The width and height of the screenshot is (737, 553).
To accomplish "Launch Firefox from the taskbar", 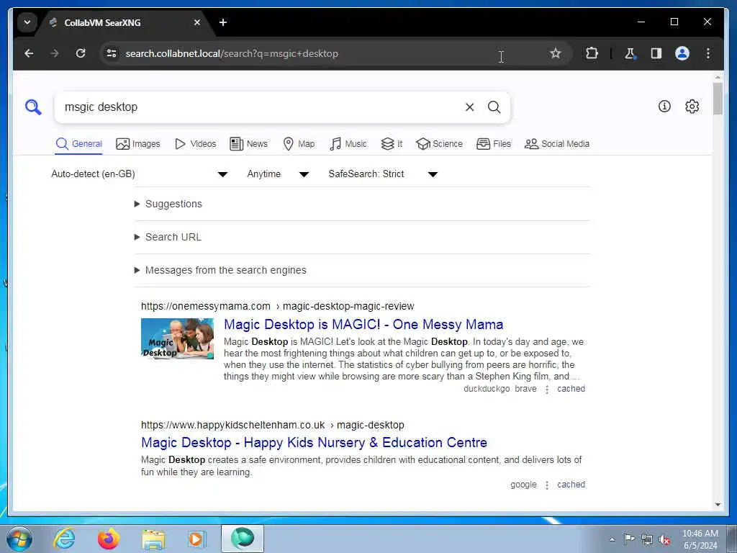I will tap(109, 539).
